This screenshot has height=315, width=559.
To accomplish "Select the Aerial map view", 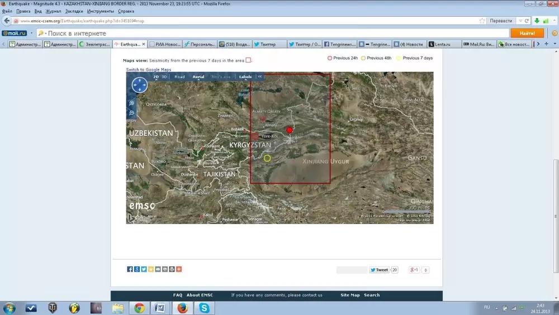I will (x=198, y=77).
